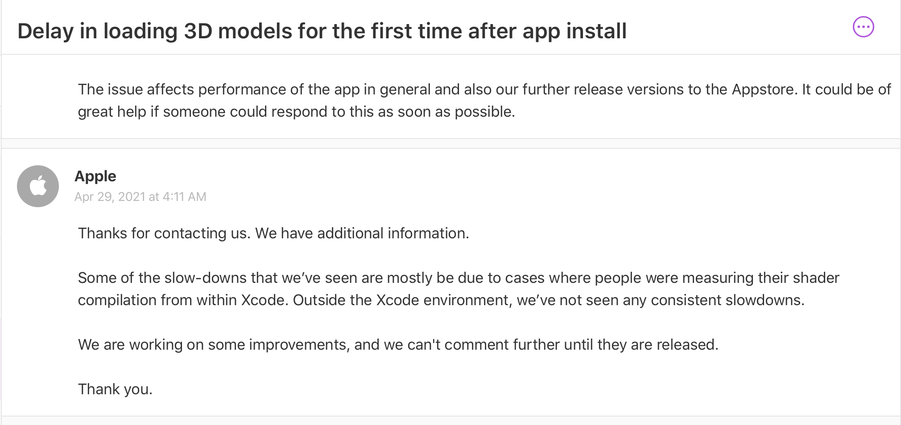Click the word 'Appstore' in the first post
901x425 pixels.
[764, 90]
